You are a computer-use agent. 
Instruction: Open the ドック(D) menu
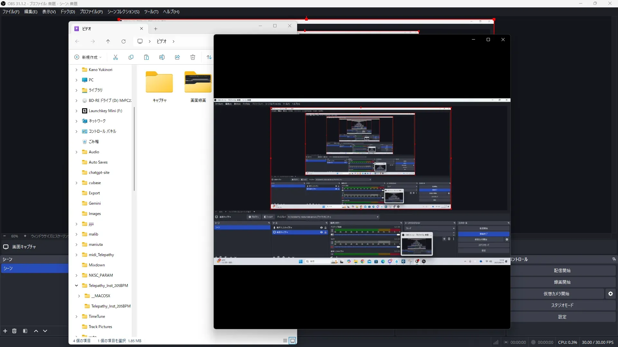click(x=68, y=12)
